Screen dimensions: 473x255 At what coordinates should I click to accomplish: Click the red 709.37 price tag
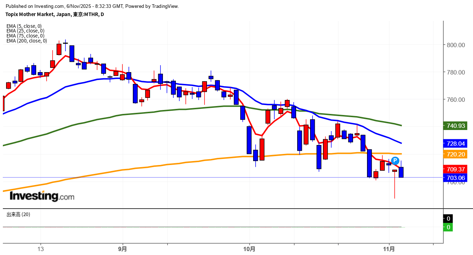tap(456, 169)
